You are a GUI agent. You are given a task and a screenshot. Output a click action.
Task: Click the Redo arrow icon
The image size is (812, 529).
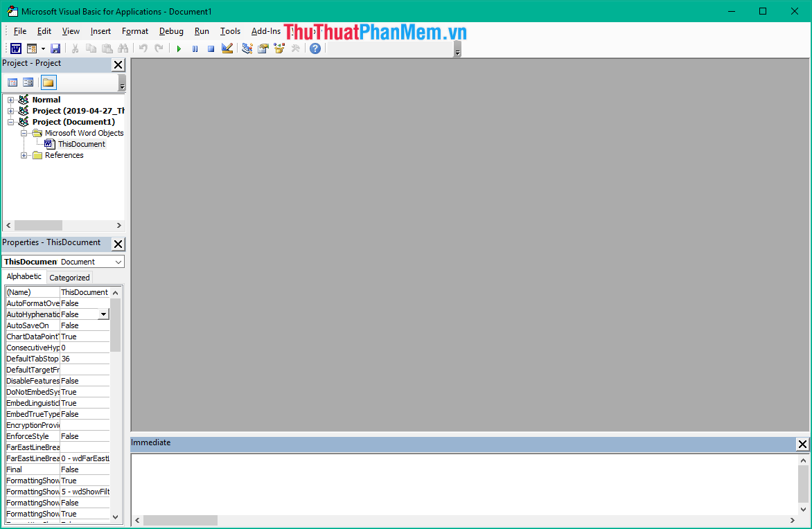(x=159, y=48)
